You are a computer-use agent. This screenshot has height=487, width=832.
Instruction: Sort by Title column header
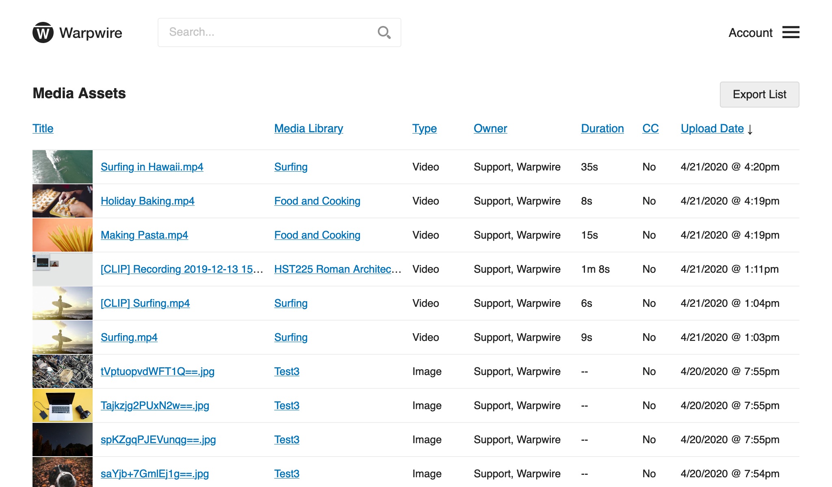(43, 129)
